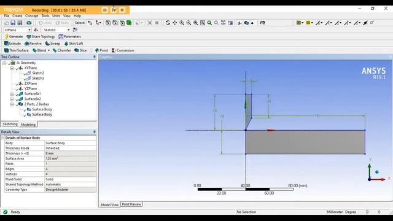Screen dimensions: 393x221
Task: Click the Skin/Loft button
Action: pos(74,44)
